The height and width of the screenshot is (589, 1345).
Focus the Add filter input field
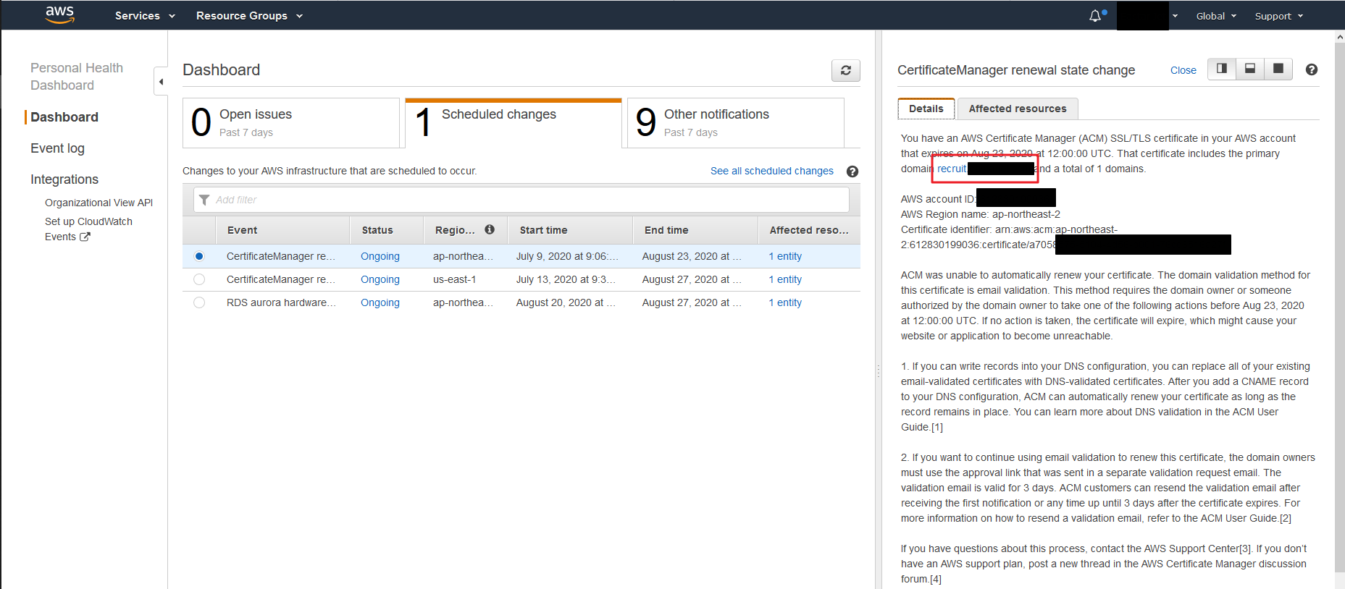(521, 200)
